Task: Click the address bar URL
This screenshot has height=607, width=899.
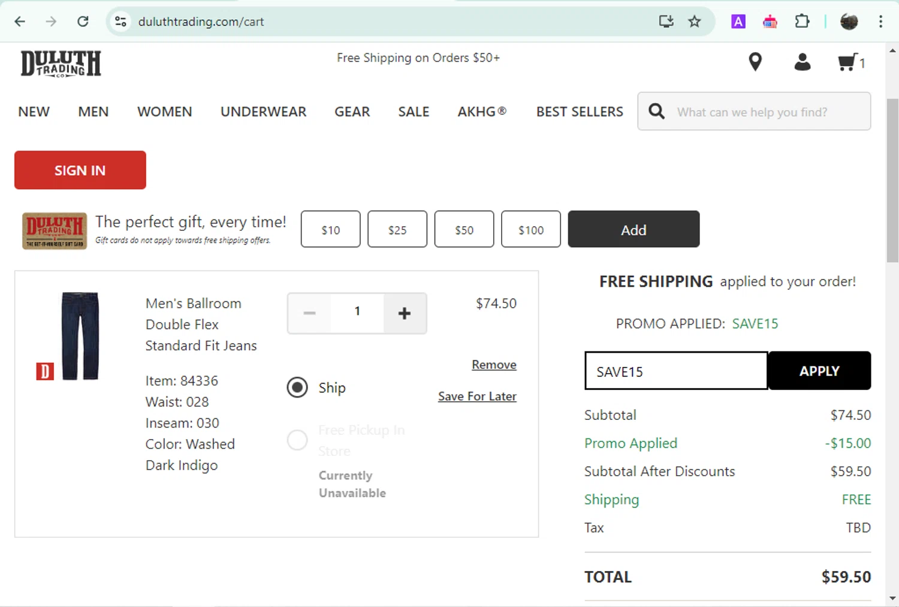Action: [x=201, y=22]
